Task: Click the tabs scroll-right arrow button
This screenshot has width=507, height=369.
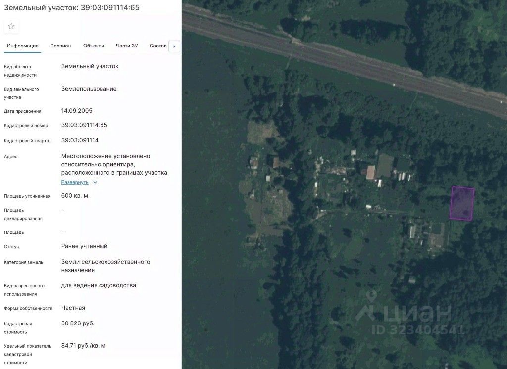Action: click(x=174, y=46)
